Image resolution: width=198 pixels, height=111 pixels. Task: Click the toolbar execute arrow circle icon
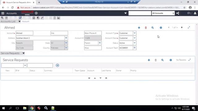6,18
